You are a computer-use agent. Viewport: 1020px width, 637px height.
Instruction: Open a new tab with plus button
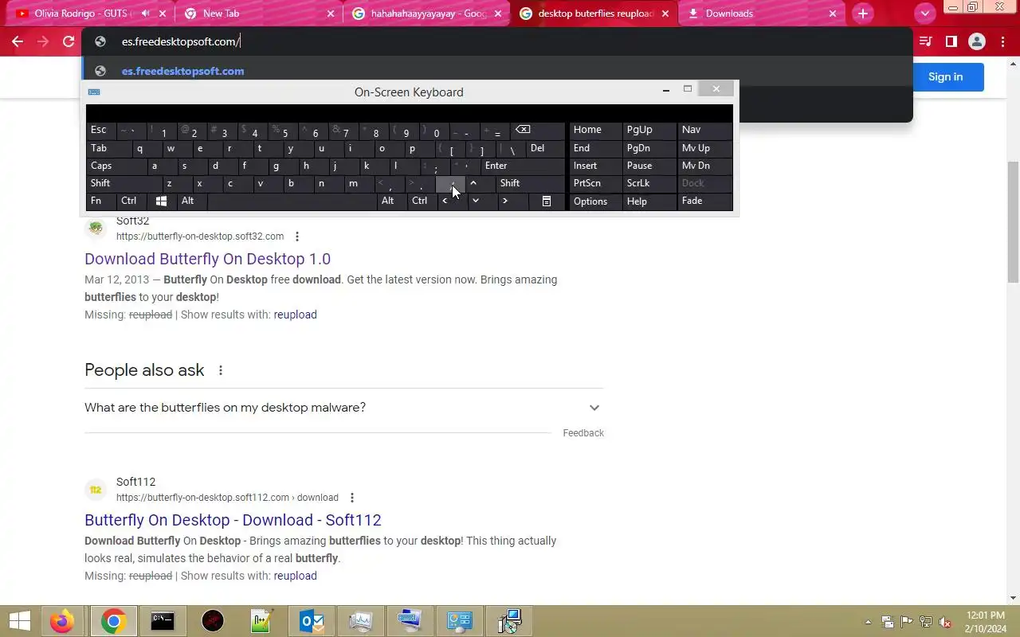coord(862,14)
